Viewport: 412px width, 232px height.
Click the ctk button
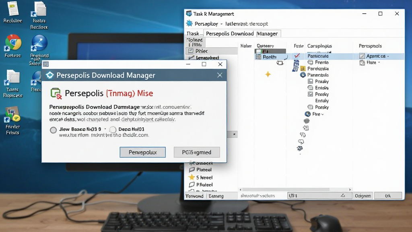388,196
